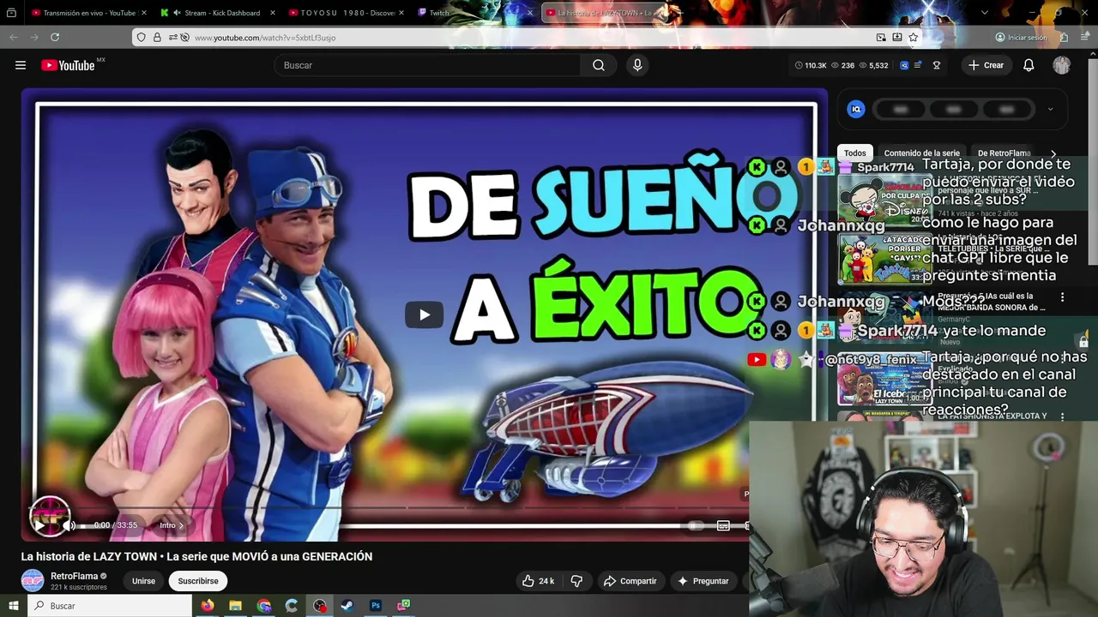Reload the page with the refresh icon
Image resolution: width=1098 pixels, height=617 pixels.
click(x=55, y=38)
